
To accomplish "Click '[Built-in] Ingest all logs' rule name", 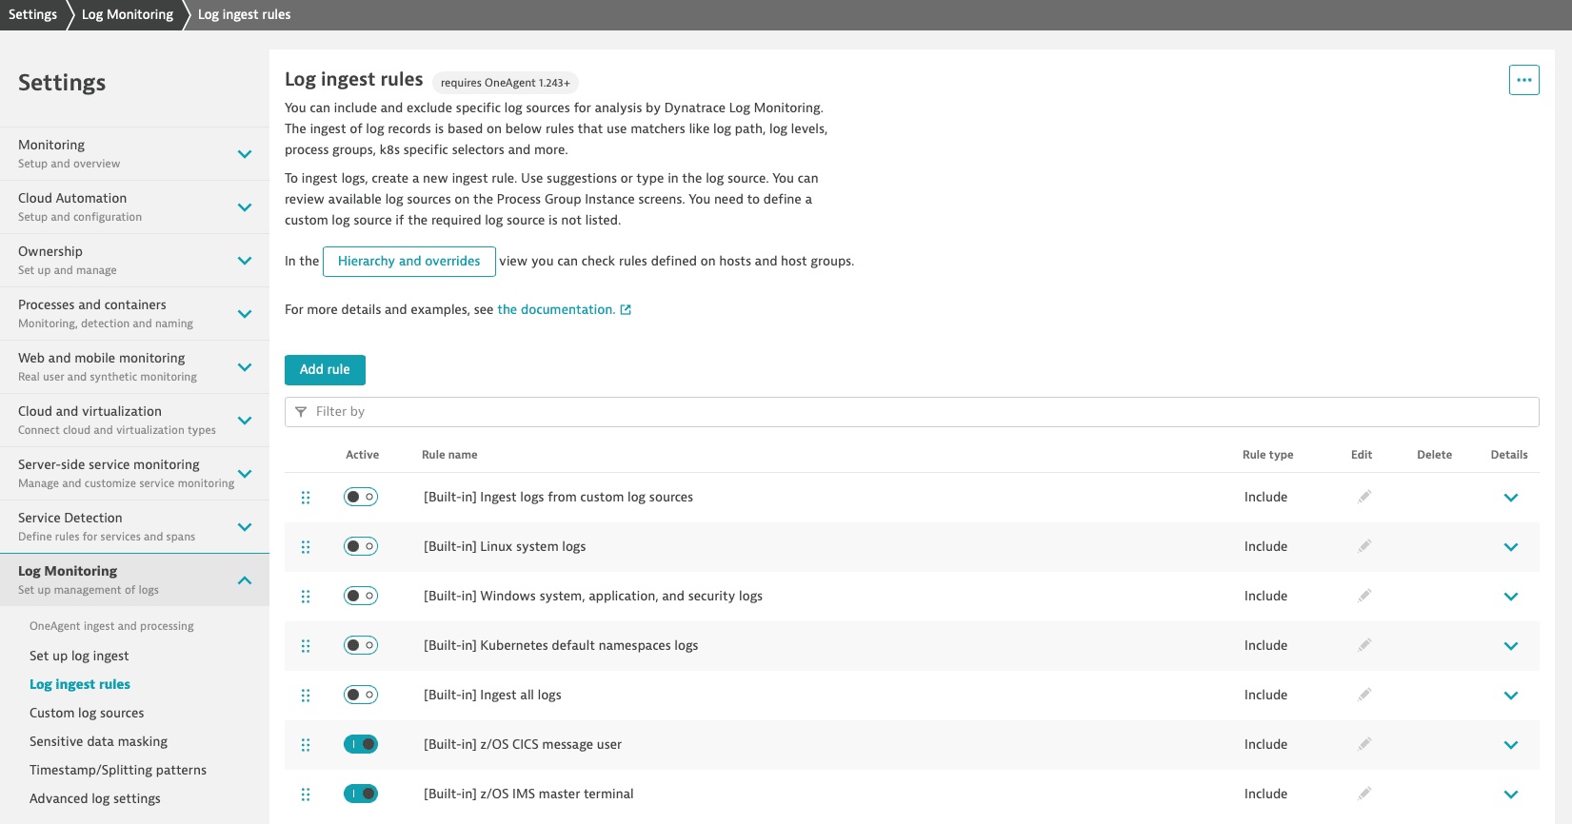I will pos(492,695).
